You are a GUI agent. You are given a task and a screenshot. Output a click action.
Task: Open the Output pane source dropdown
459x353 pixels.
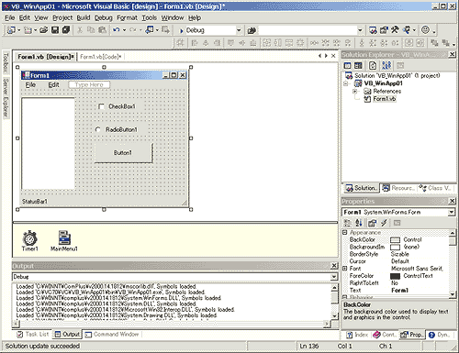(333, 277)
